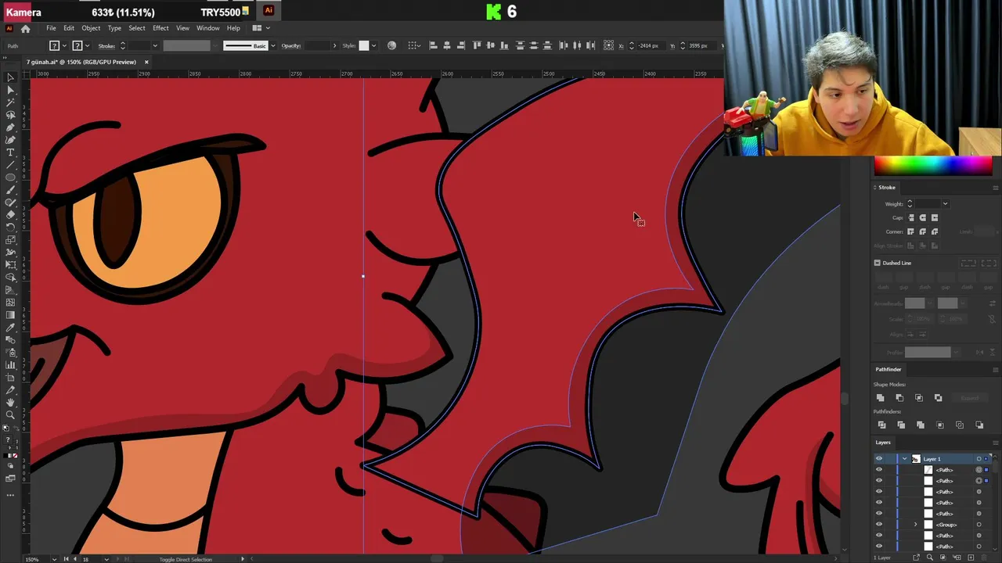Viewport: 1002px width, 563px height.
Task: Click the Minus Back pathfinder icon
Action: 979,425
